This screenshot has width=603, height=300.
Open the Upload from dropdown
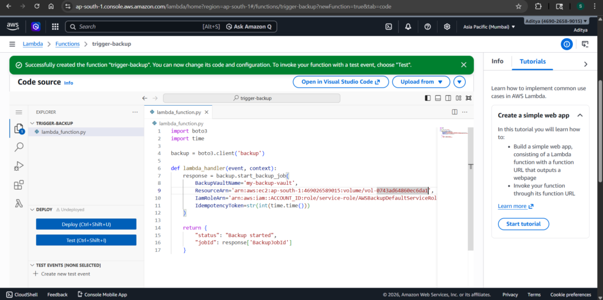[x=420, y=82]
